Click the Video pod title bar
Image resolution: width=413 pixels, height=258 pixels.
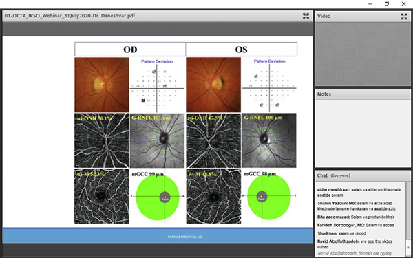tap(363, 17)
